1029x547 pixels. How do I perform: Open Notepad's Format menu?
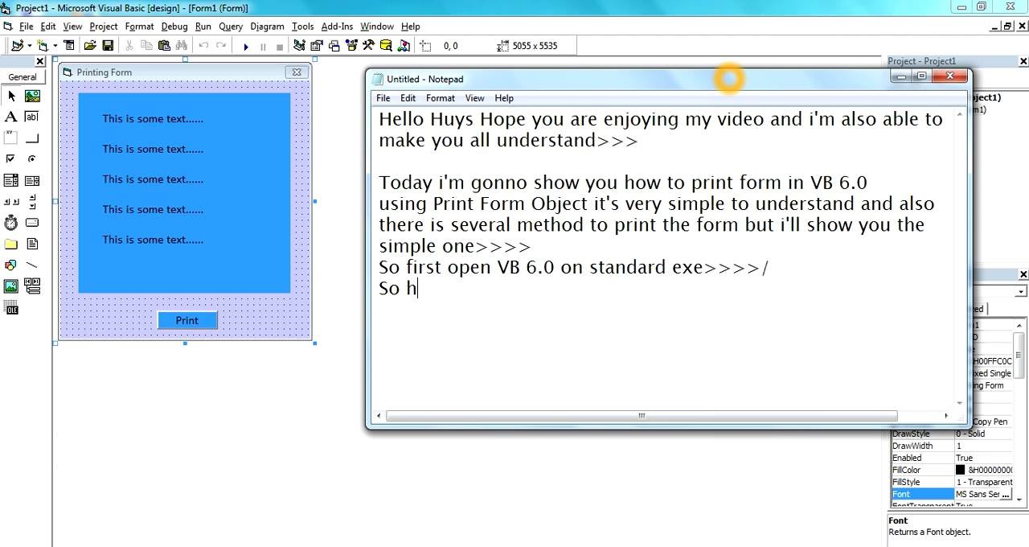tap(441, 98)
